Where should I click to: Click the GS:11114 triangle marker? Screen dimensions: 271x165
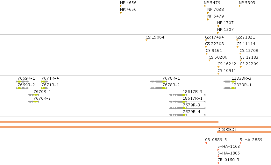(x=238, y=47)
